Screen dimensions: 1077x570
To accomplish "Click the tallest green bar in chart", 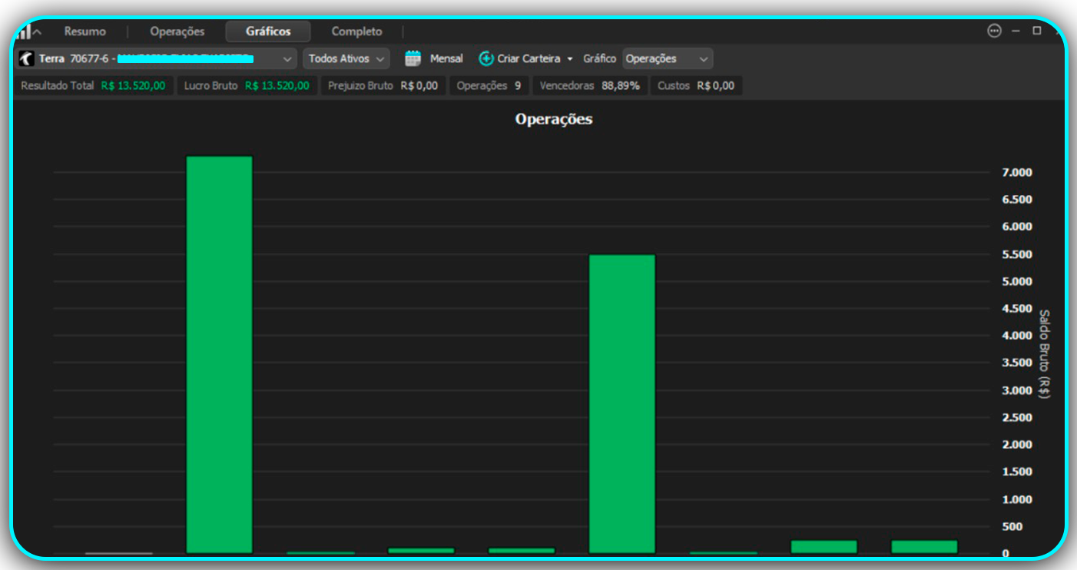I will 220,353.
